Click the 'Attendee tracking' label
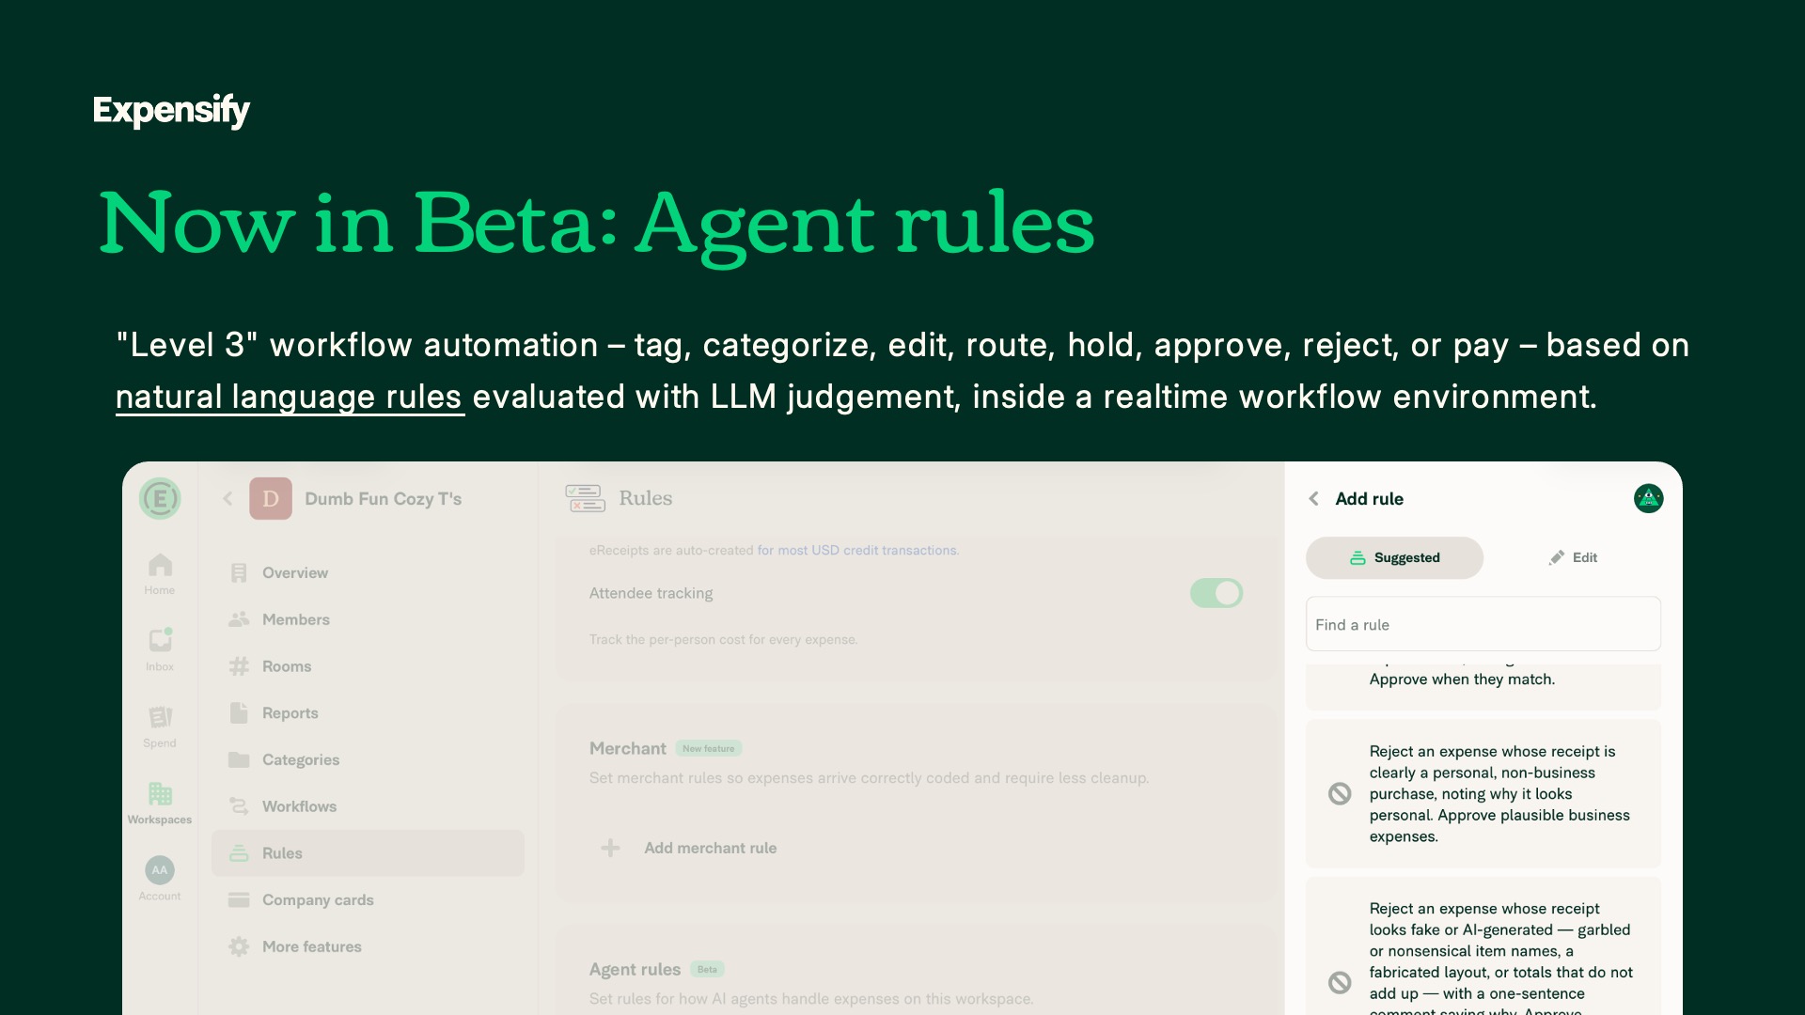 651,593
